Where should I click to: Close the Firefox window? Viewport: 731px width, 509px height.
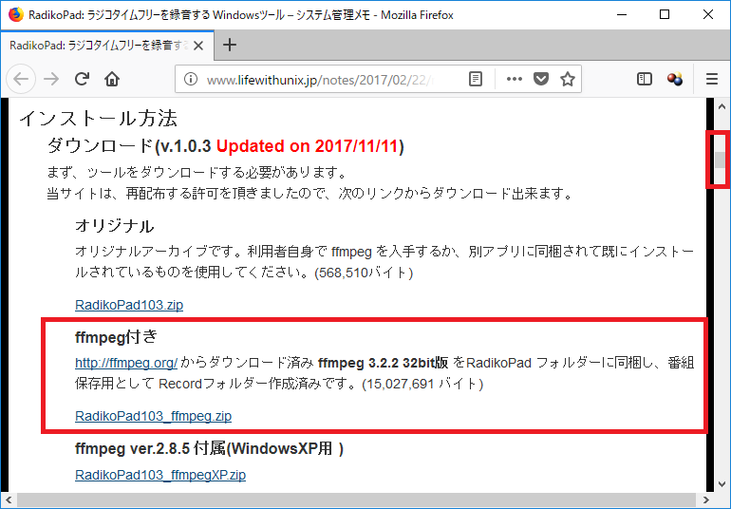click(x=707, y=14)
